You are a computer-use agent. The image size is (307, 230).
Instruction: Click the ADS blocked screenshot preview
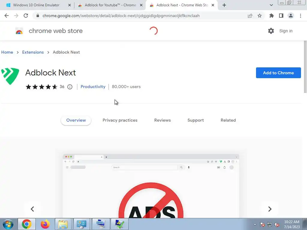tap(151, 186)
